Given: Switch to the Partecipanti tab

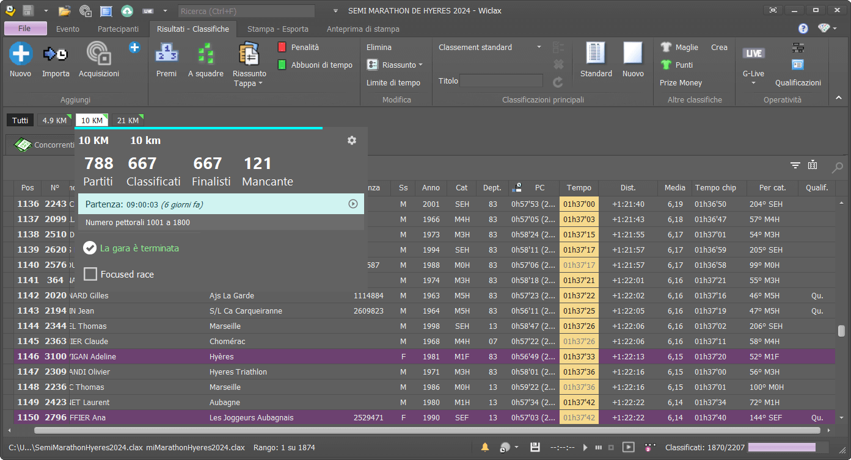Looking at the screenshot, I should tap(118, 29).
